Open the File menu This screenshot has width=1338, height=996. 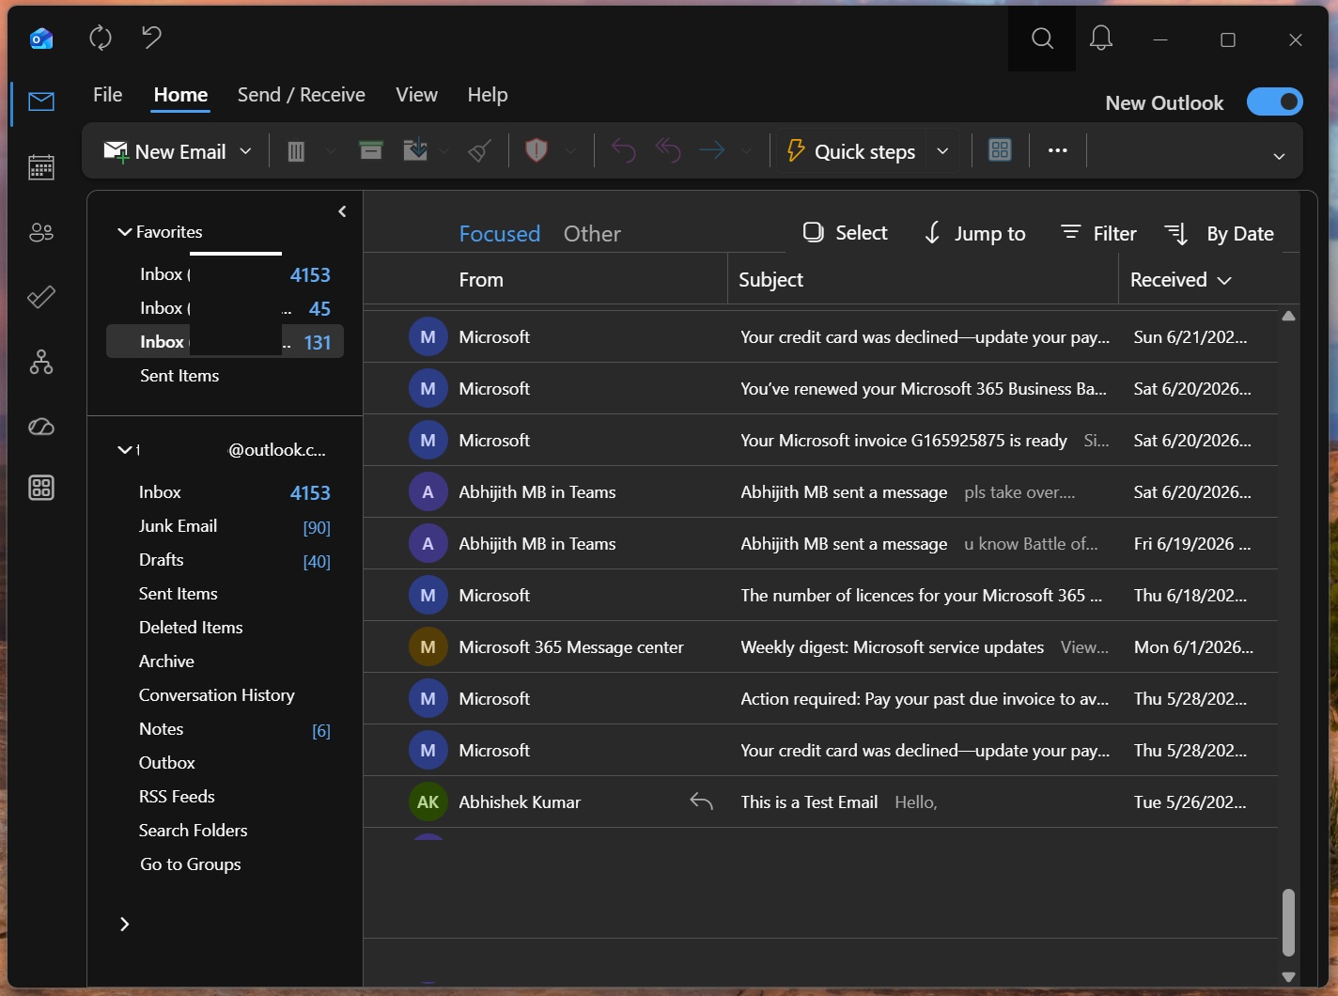click(x=108, y=95)
